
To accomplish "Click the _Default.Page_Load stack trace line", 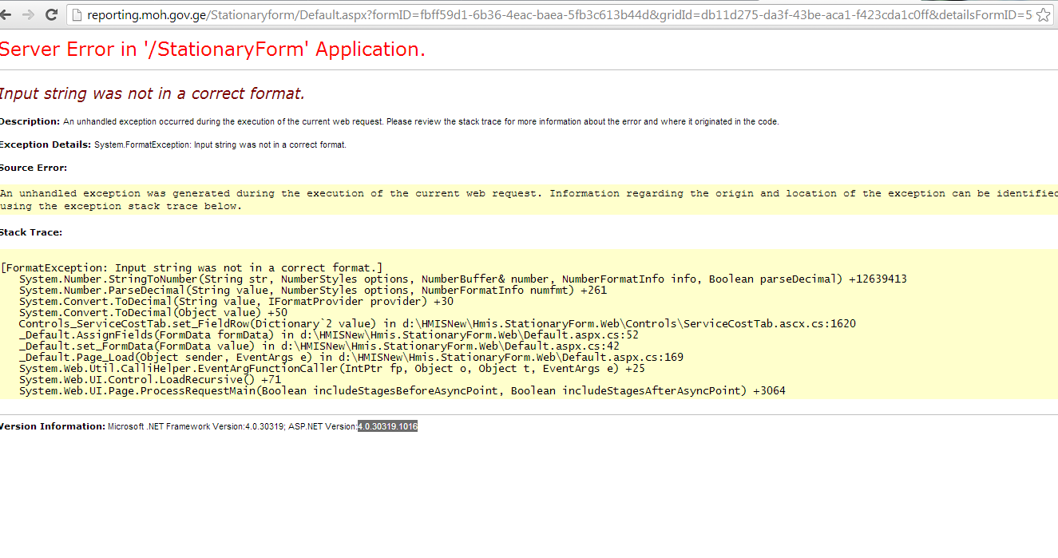I will [351, 357].
